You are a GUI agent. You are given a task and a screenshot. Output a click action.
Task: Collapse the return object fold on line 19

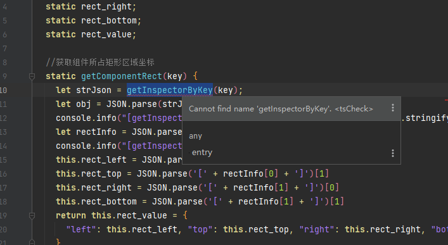[32, 216]
